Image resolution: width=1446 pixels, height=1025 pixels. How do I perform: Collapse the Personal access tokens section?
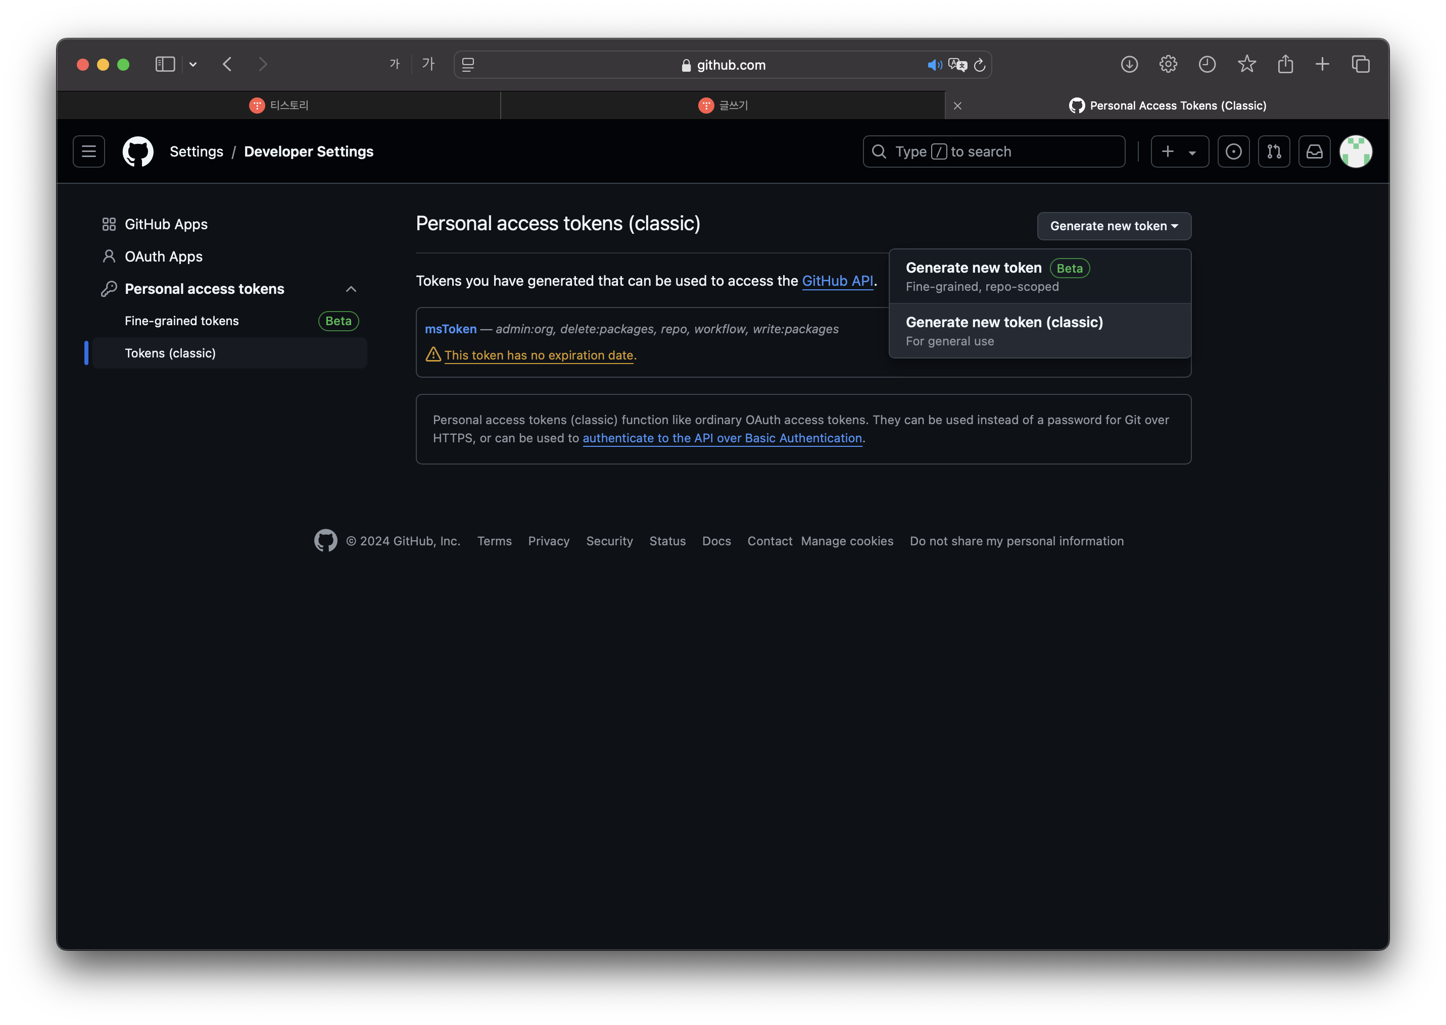(x=351, y=289)
